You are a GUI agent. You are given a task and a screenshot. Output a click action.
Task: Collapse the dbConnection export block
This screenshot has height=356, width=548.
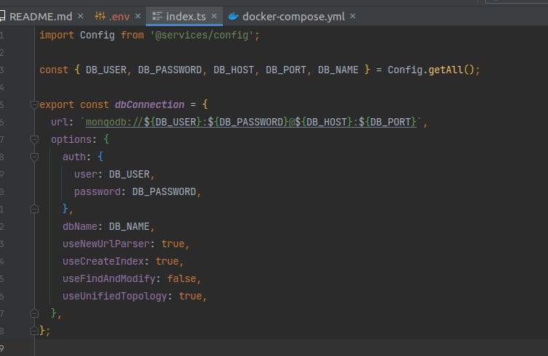click(x=34, y=104)
